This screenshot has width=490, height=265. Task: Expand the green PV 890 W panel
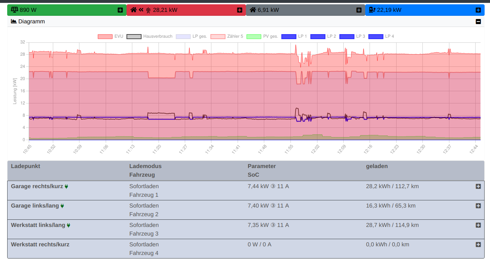point(120,10)
